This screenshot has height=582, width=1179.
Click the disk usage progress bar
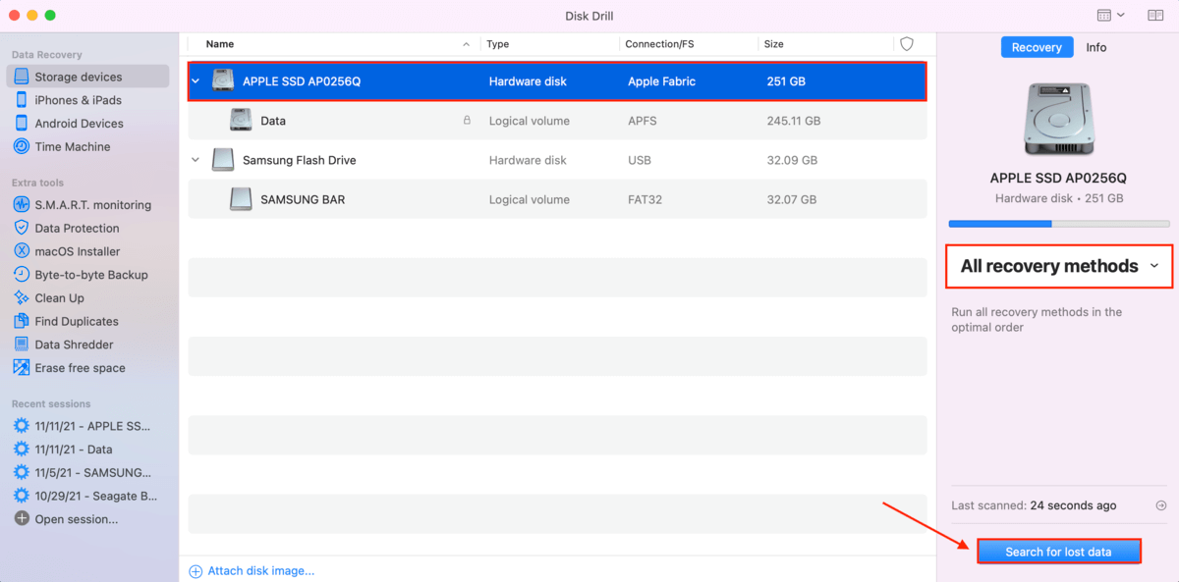click(x=1059, y=224)
